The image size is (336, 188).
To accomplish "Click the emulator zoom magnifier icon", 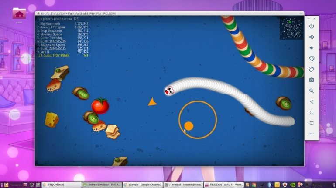I will (312, 91).
